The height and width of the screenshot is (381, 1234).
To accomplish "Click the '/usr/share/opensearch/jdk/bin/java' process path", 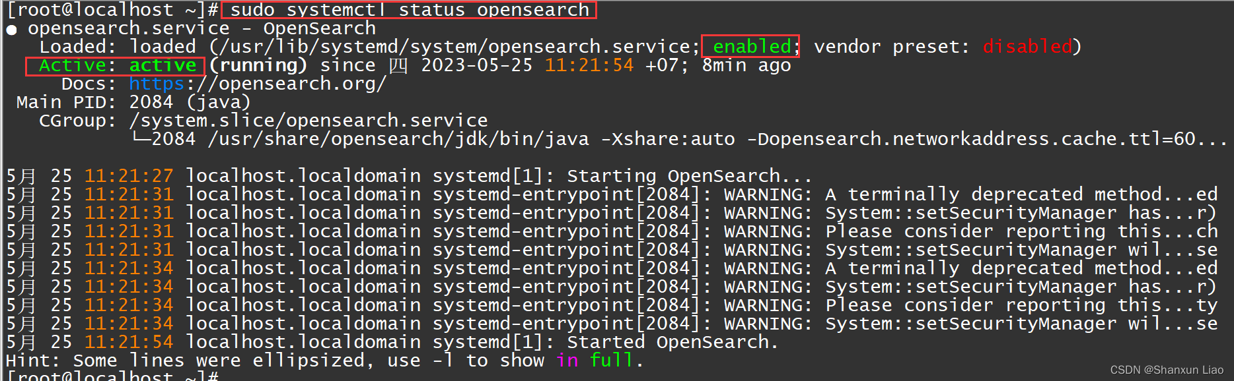I will coord(398,139).
